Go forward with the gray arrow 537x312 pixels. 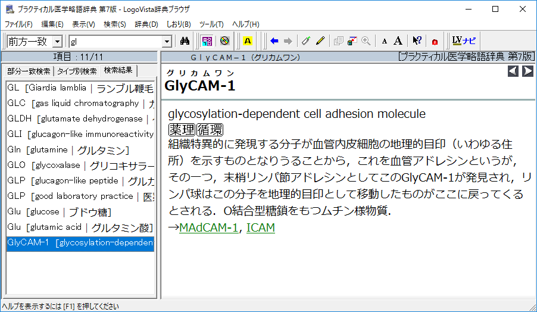pos(288,41)
